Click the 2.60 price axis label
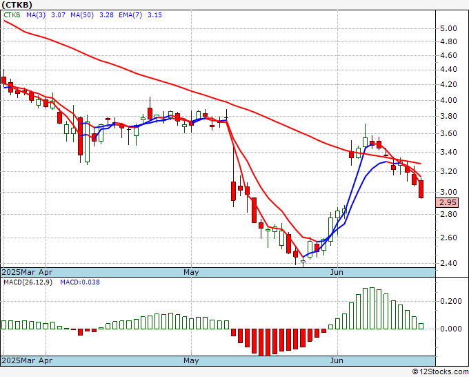469x377 pixels. [448, 238]
